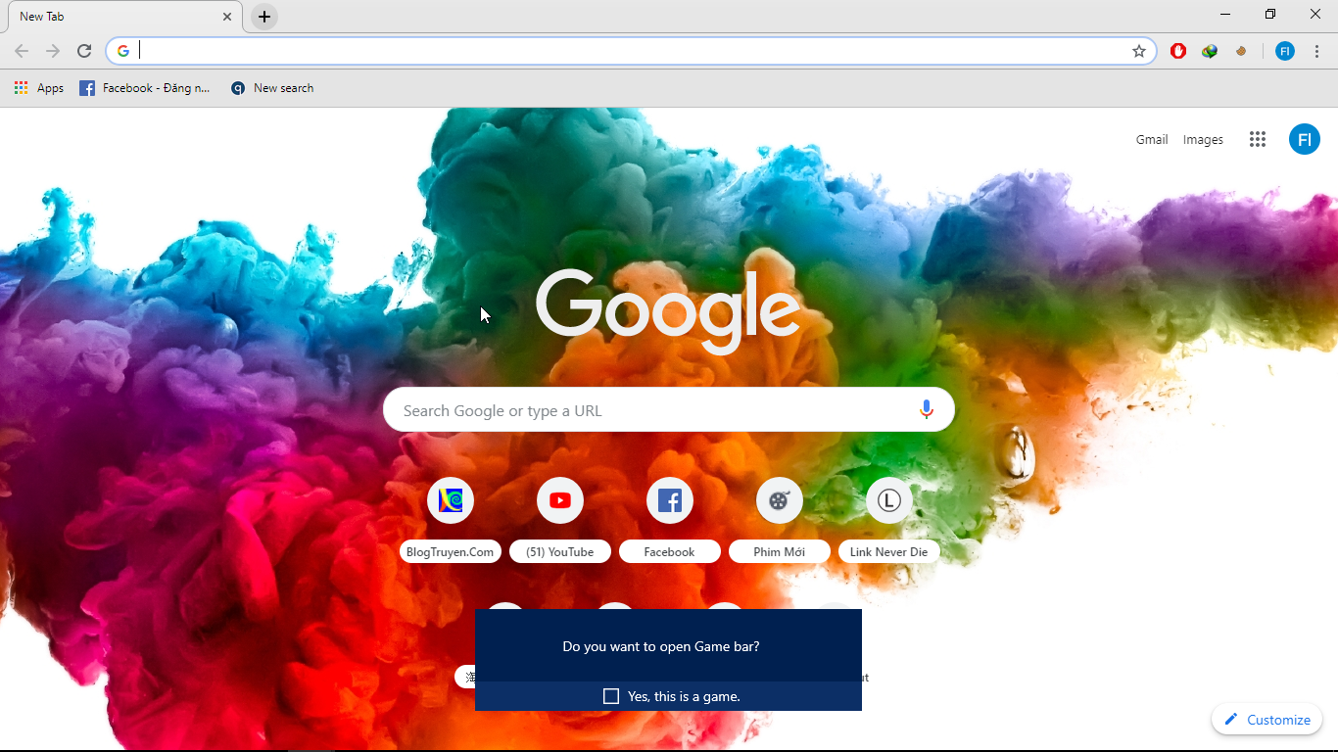1338x752 pixels.
Task: Reload the page with the refresh icon
Action: coord(84,51)
